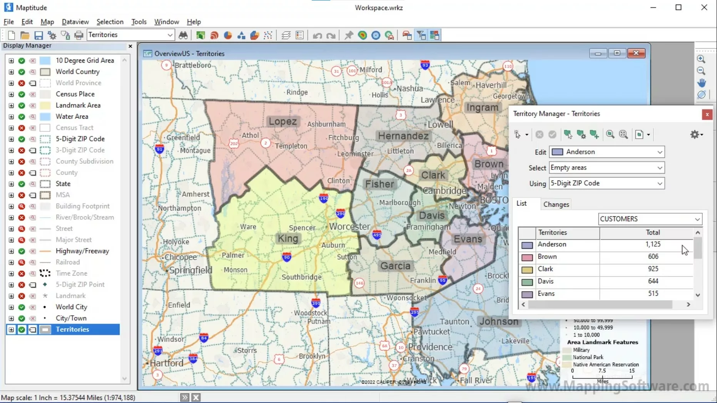Image resolution: width=717 pixels, height=403 pixels.
Task: Click the pie chart theme toolbar icon
Action: tap(228, 35)
